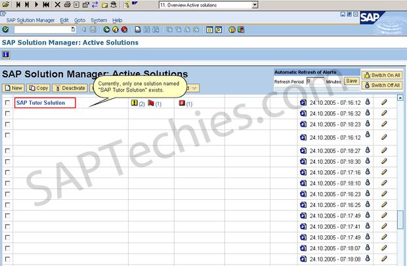Open the command field history dropdown
This screenshot has width=407, height=266.
(74, 29)
